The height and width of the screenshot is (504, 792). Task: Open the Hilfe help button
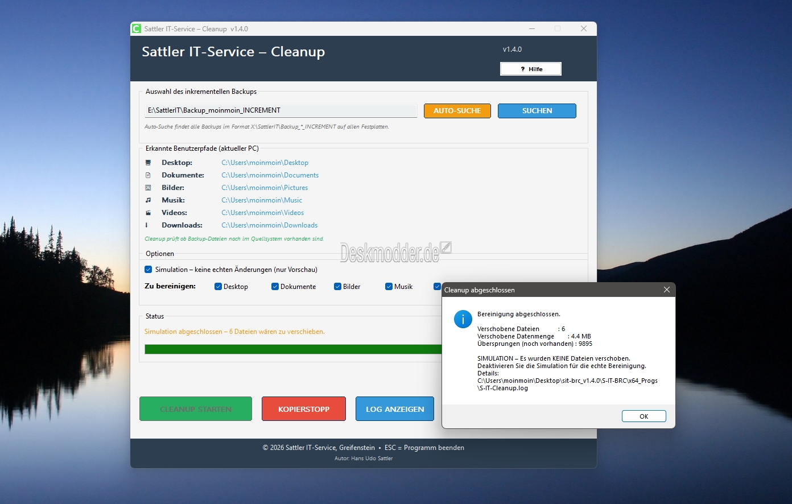(531, 69)
